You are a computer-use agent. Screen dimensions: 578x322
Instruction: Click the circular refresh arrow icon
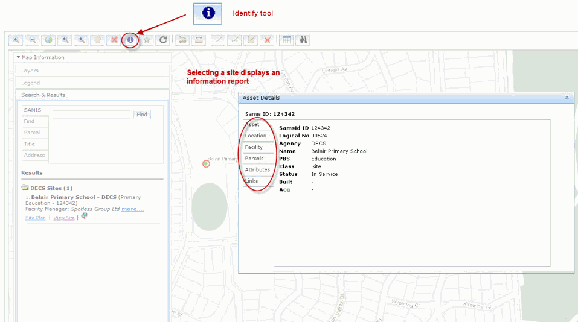[x=163, y=40]
